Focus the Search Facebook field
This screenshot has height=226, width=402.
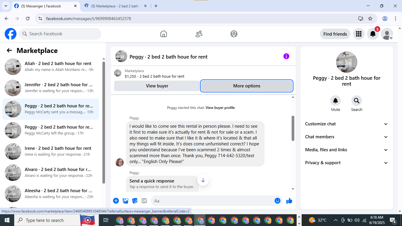[x=60, y=34]
